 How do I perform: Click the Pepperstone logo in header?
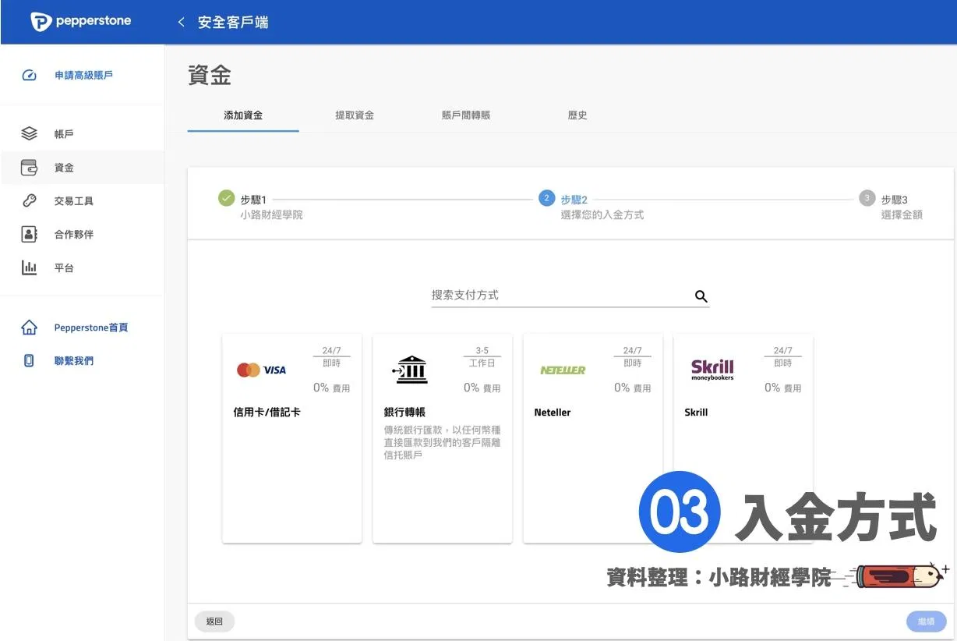tap(81, 22)
